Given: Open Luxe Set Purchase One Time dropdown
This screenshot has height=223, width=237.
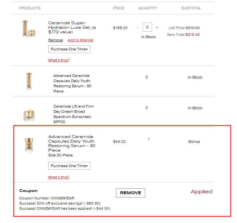Looking at the screenshot, I should pos(69,49).
